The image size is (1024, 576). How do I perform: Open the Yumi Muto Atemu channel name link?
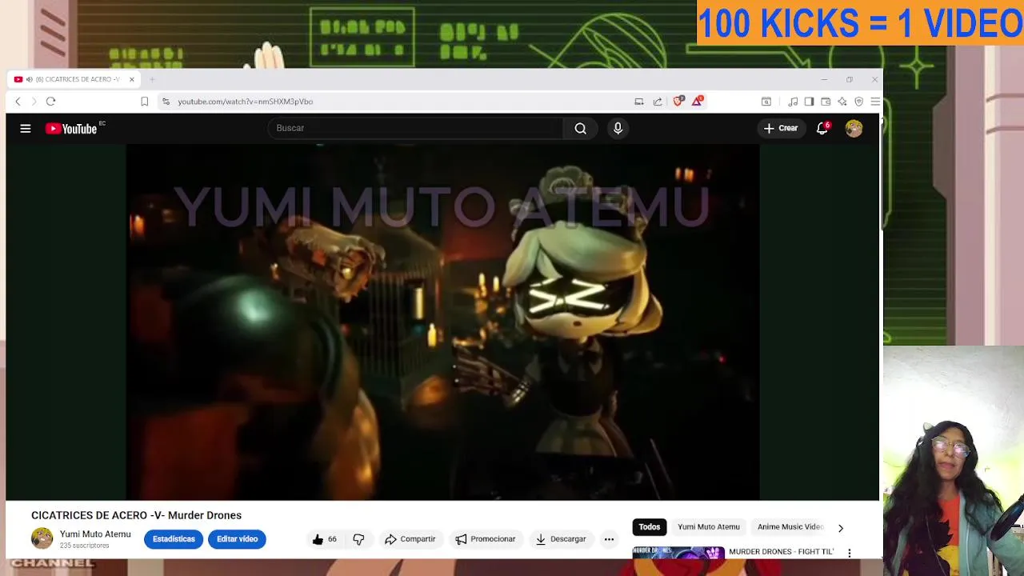click(95, 534)
